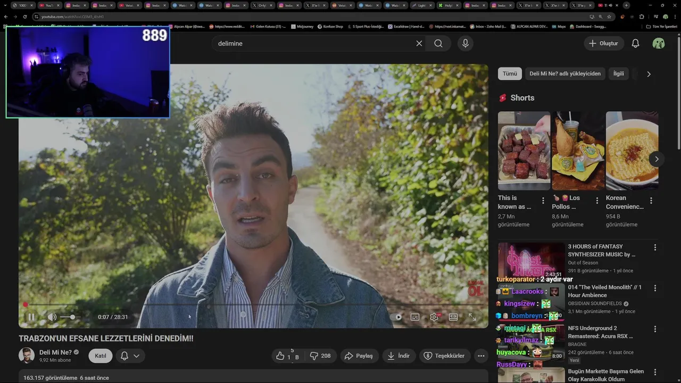Viewport: 681px width, 383px height.
Task: Open the options menu for Korean Convenience Short
Action: pyautogui.click(x=651, y=201)
